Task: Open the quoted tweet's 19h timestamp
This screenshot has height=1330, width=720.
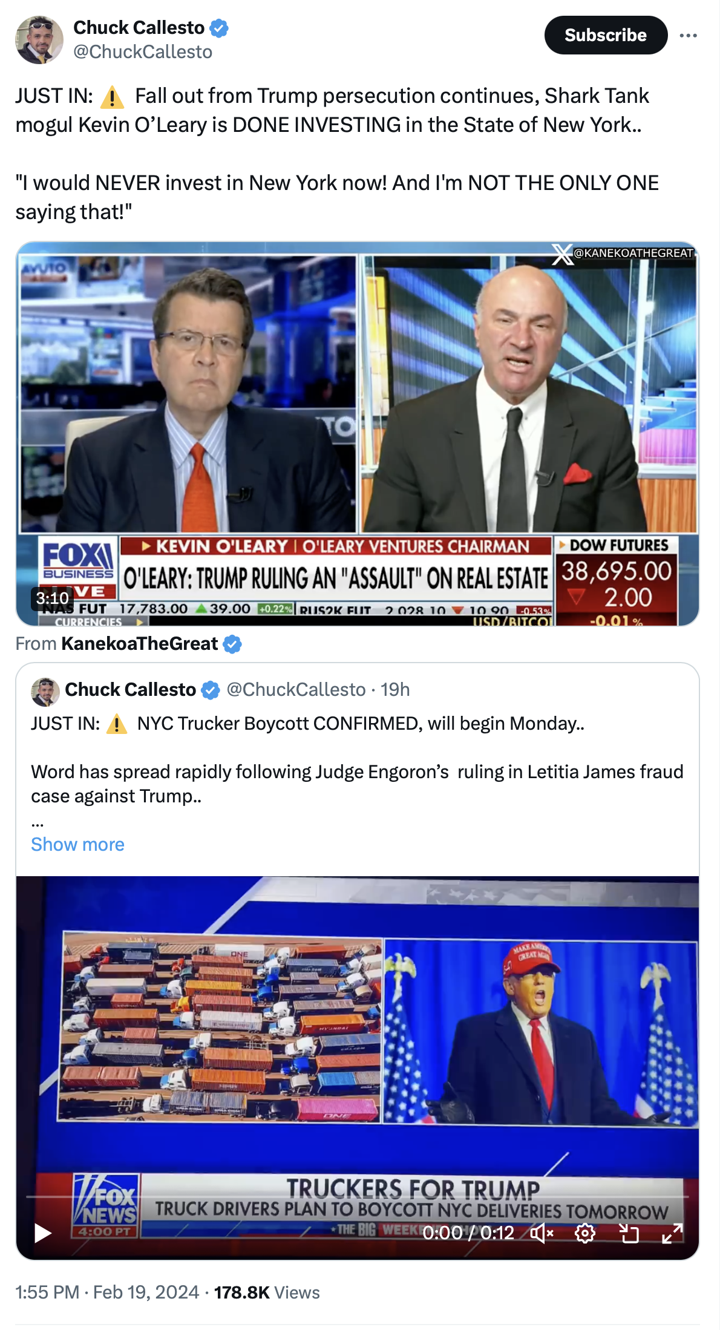Action: click(x=395, y=689)
